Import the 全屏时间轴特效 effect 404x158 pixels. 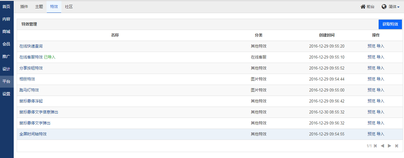click(x=380, y=134)
